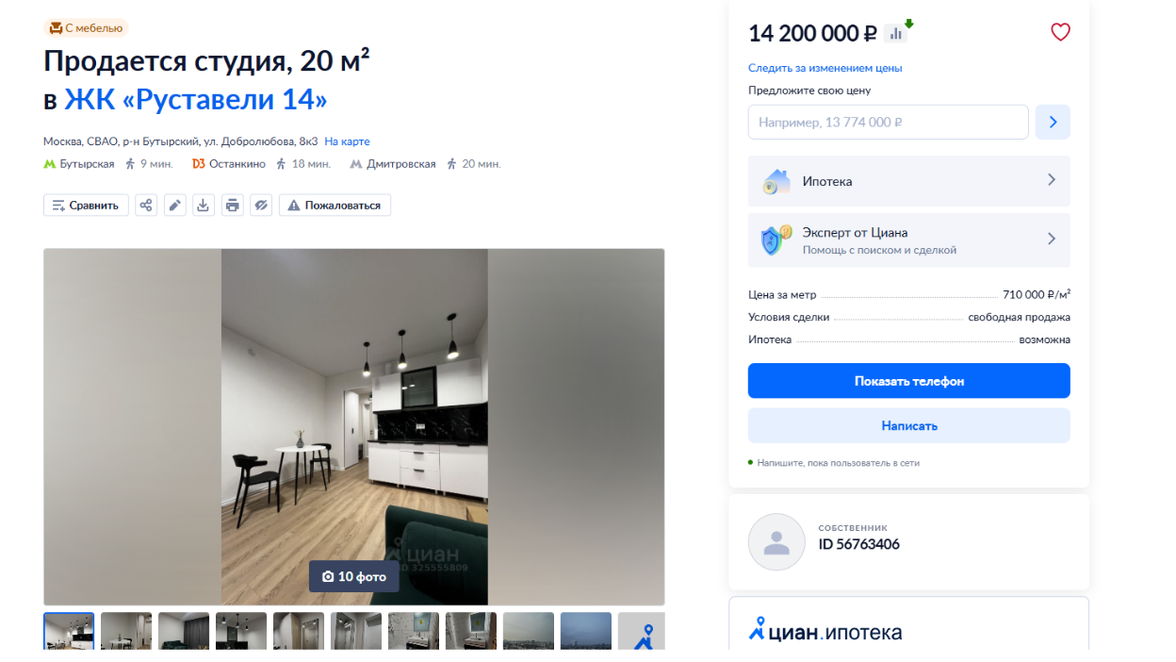This screenshot has width=1176, height=662.
Task: Open ЖК «Руставели 14» link
Action: 196,99
